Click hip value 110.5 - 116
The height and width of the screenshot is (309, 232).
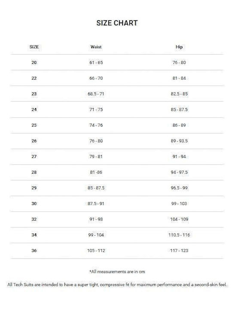tap(179, 235)
